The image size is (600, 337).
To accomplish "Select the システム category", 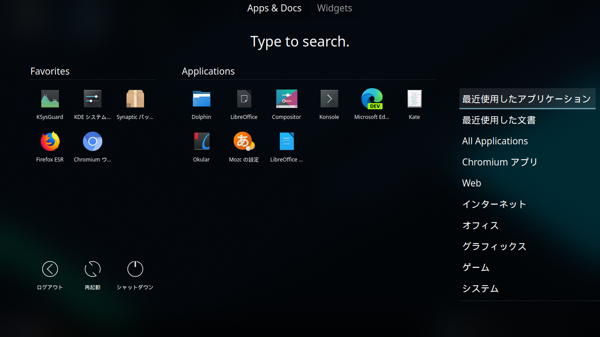I will (x=527, y=288).
